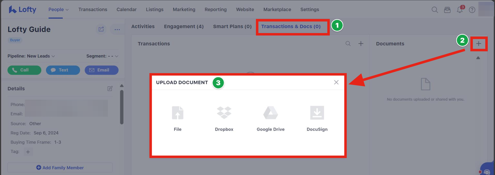Add a tag with plus button
Image resolution: width=495 pixels, height=175 pixels.
[28, 152]
